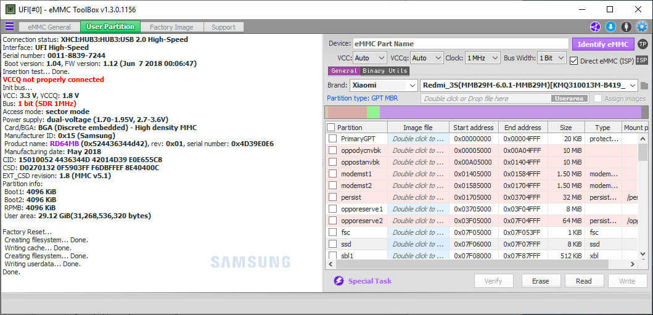Check the Assign images checkbox
The width and height of the screenshot is (653, 315).
click(598, 99)
